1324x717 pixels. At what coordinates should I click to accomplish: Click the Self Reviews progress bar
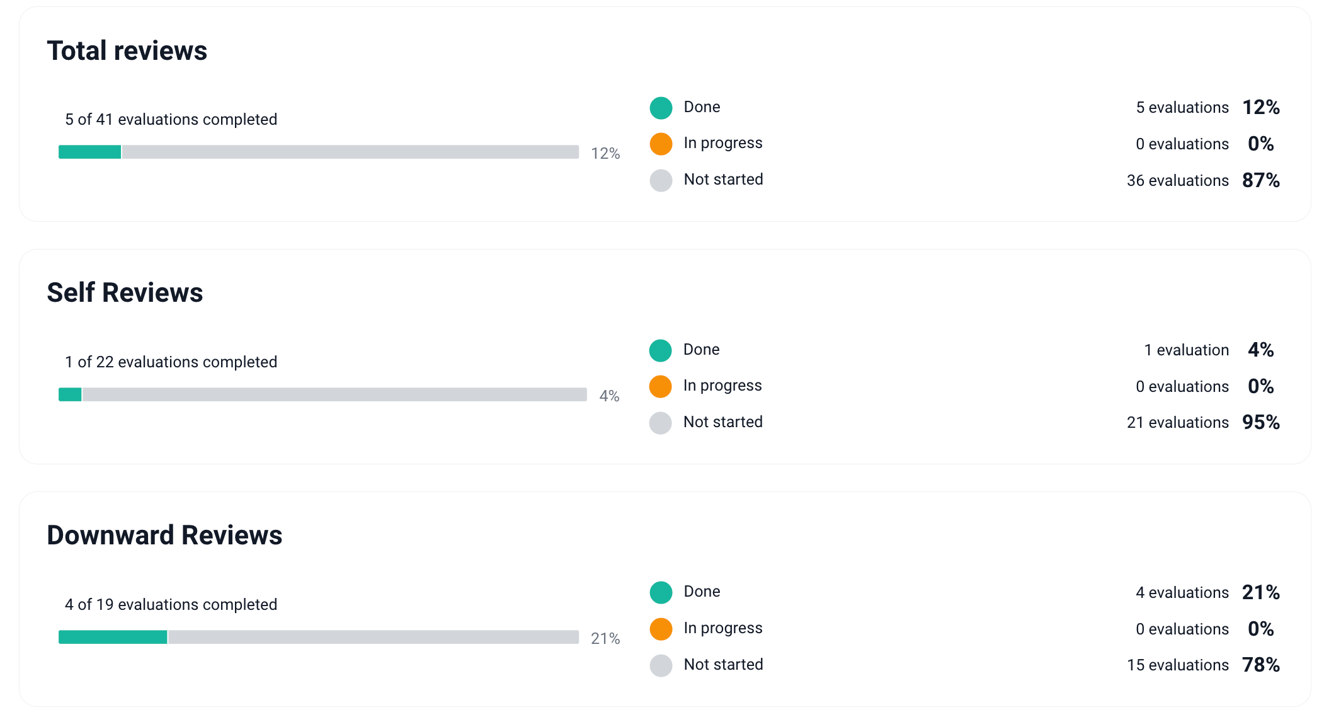(x=322, y=394)
